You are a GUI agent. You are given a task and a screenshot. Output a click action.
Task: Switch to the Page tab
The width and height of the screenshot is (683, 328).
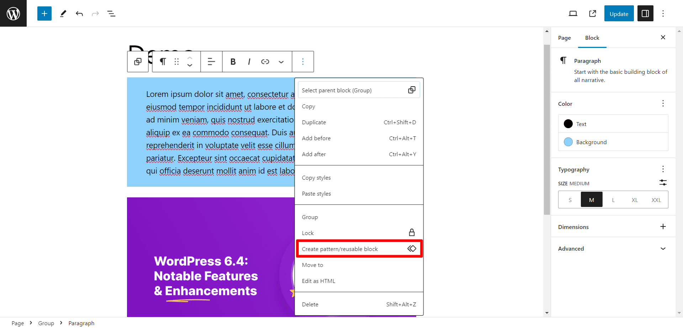click(x=565, y=38)
